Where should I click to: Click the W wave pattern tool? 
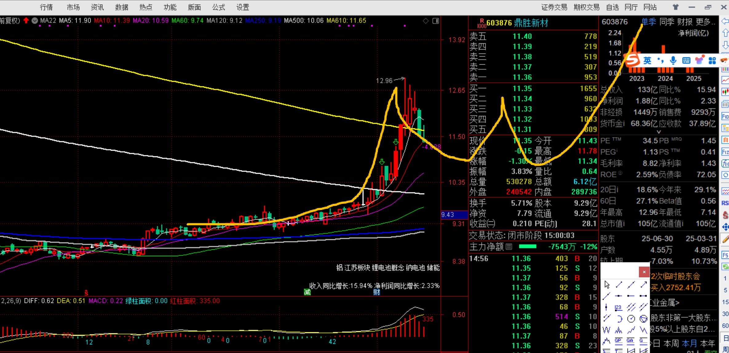(606, 330)
